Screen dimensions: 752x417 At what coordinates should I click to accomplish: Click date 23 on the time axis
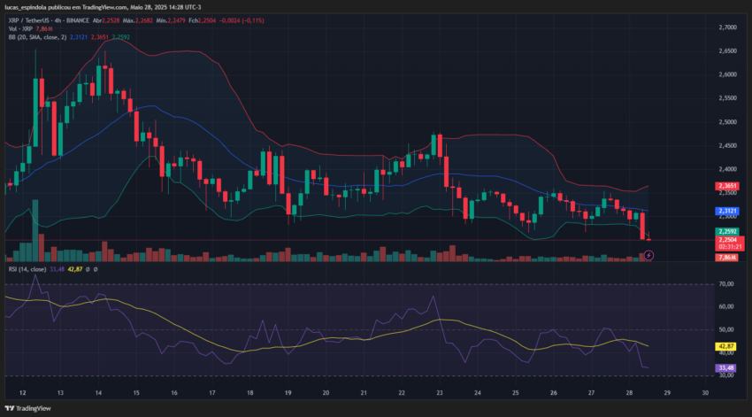pyautogui.click(x=440, y=392)
